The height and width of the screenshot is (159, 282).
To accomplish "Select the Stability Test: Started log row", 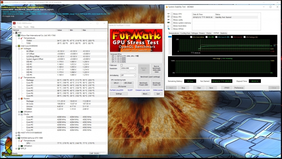I will (x=225, y=17).
